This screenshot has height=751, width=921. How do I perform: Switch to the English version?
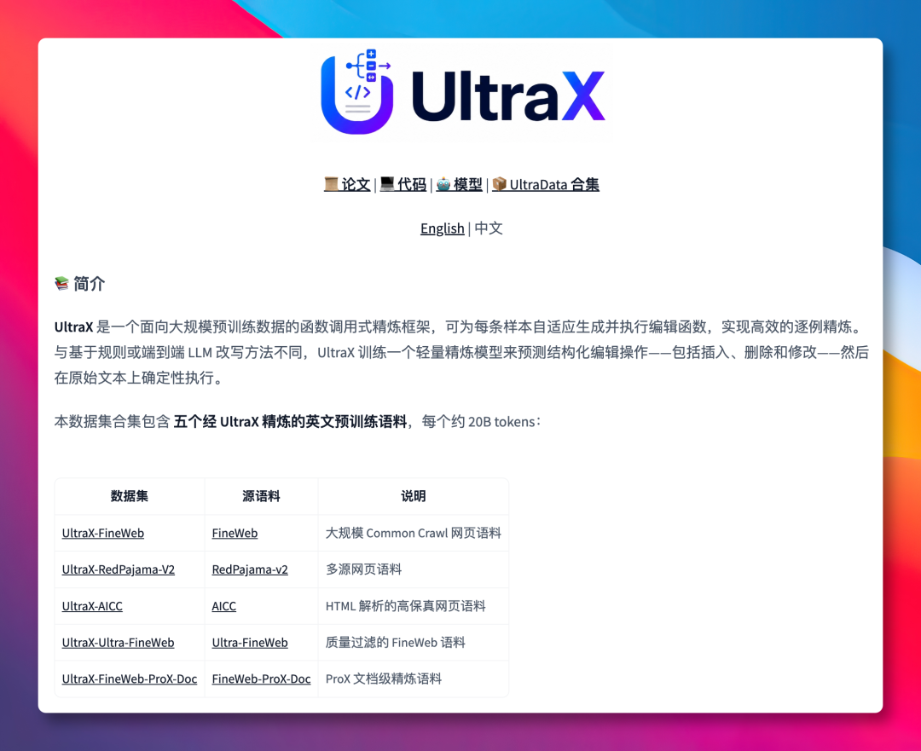[443, 228]
